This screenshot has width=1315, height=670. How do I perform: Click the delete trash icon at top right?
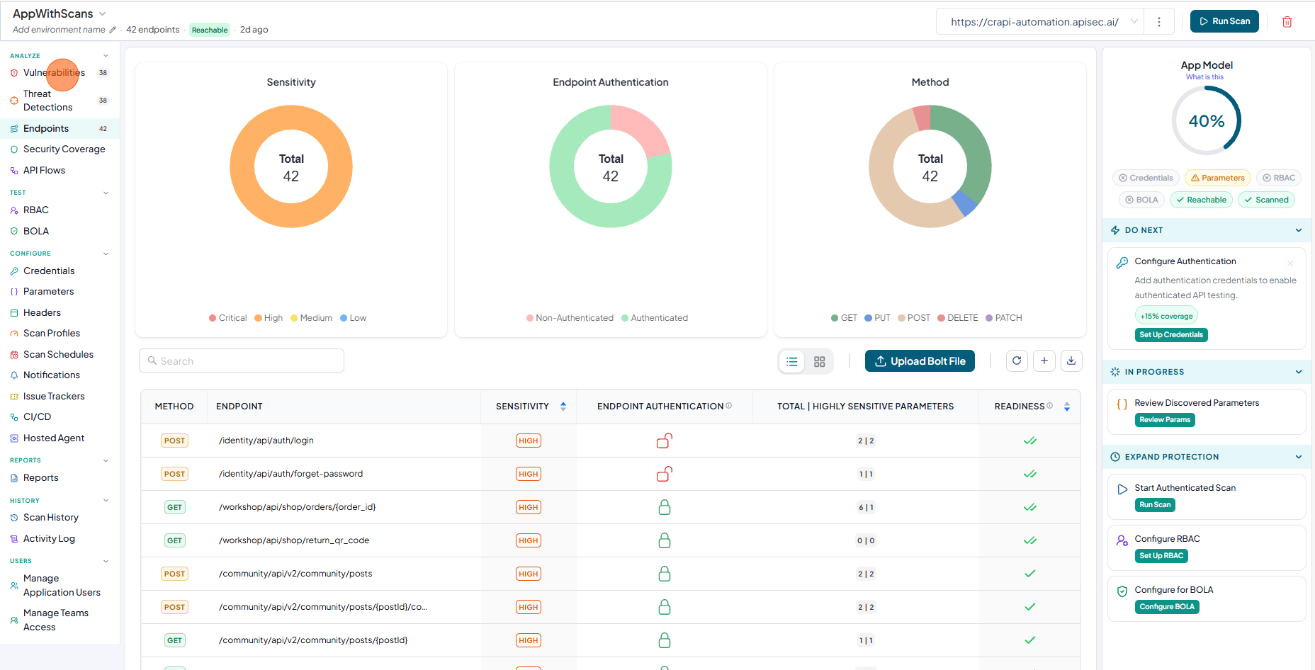tap(1287, 22)
